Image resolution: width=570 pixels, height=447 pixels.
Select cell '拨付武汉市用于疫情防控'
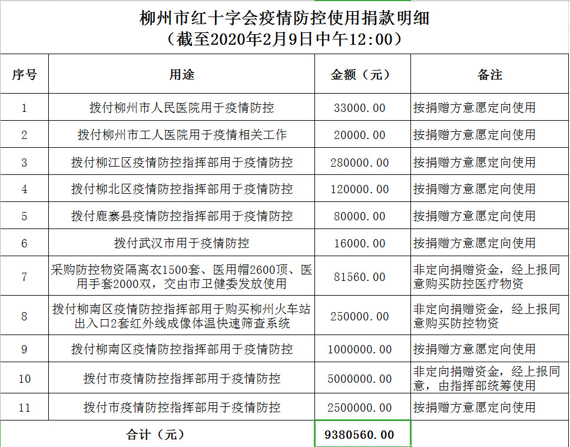[182, 243]
